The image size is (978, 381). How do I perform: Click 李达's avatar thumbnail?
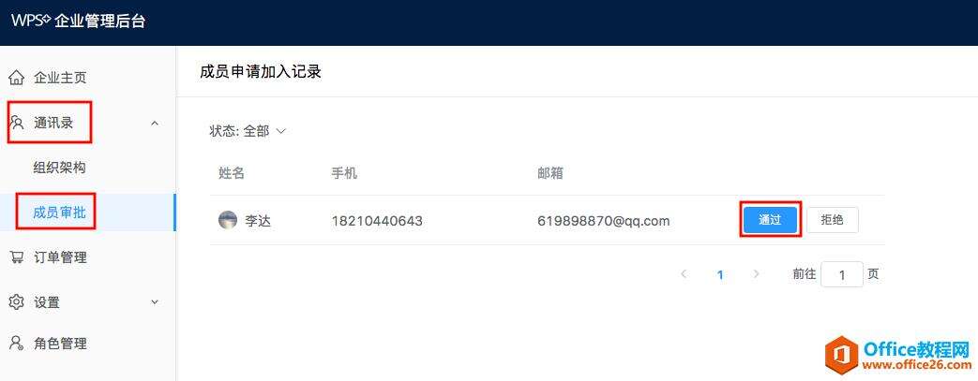(228, 220)
